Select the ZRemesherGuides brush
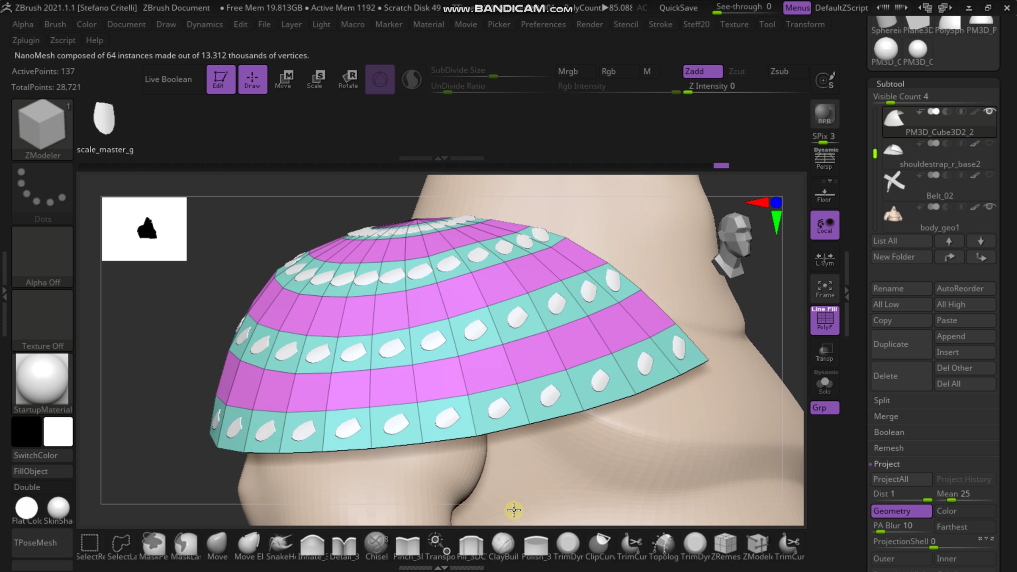The height and width of the screenshot is (572, 1017). pos(725,547)
